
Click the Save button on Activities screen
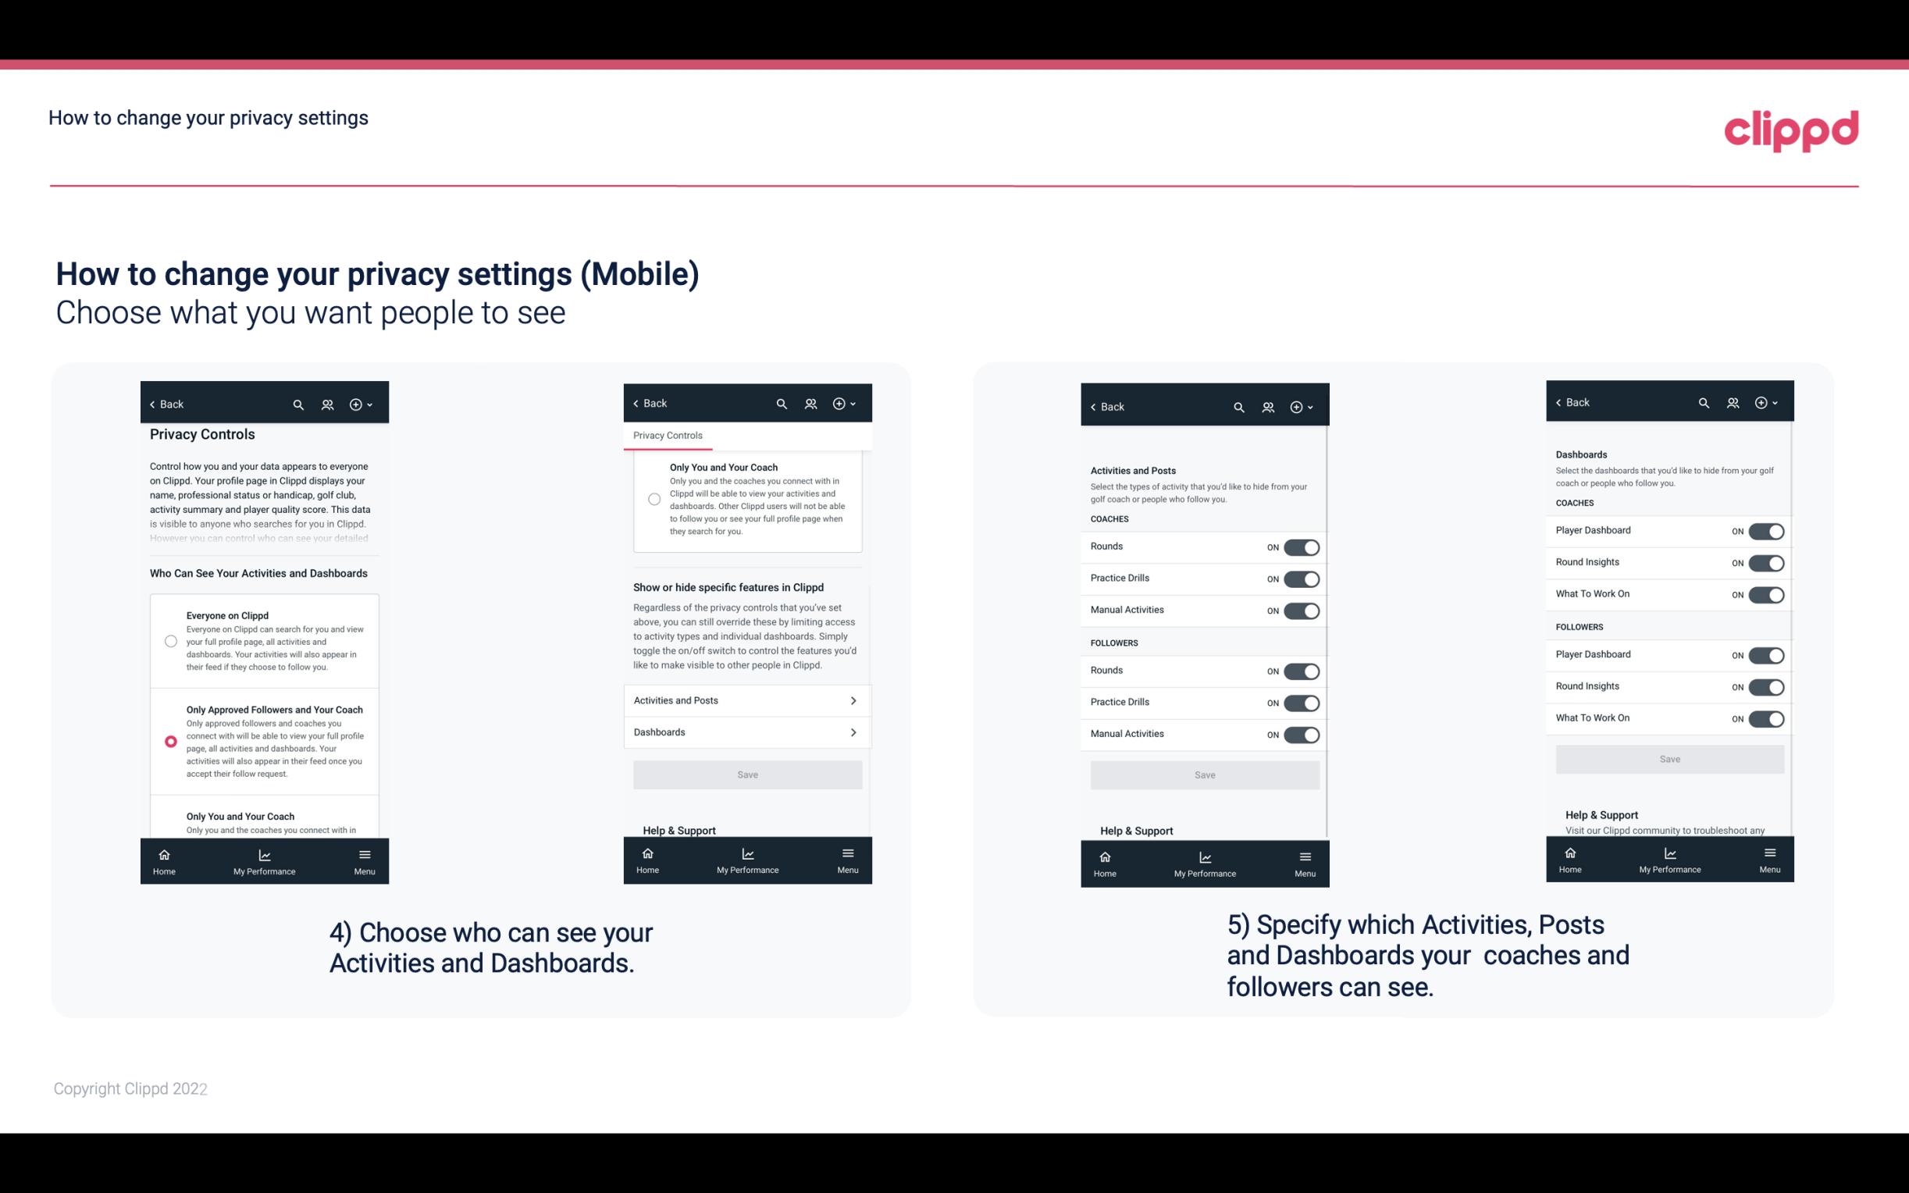[x=1204, y=772]
